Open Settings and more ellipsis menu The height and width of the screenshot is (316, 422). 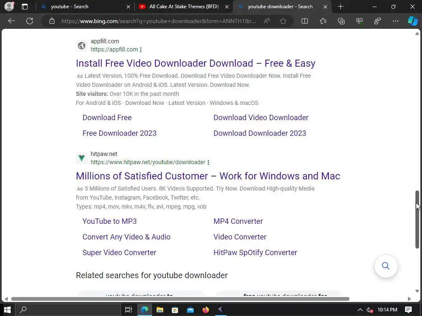tap(395, 21)
